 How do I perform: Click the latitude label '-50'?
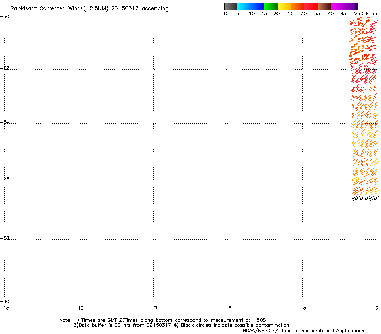click(x=5, y=17)
